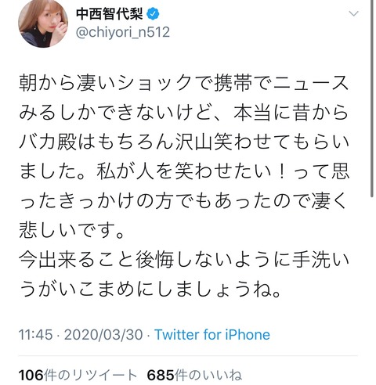Open 中西智代梨's profile avatar photo

coord(43,23)
